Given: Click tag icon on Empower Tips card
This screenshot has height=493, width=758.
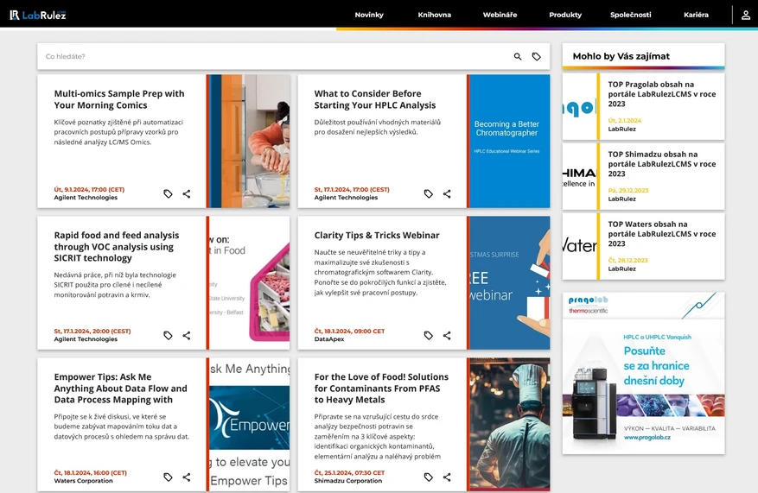Looking at the screenshot, I should click(168, 477).
